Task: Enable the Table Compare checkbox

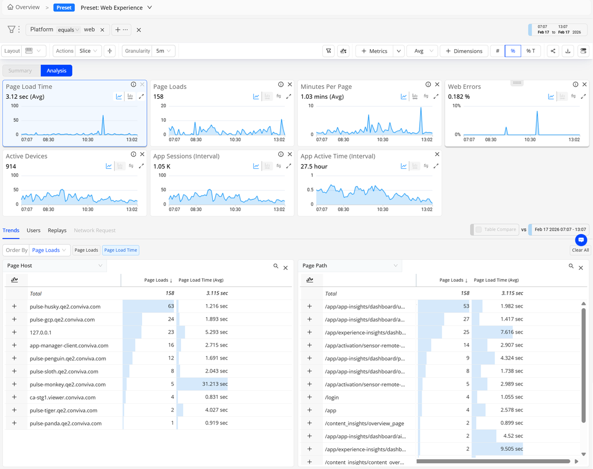Action: (479, 229)
